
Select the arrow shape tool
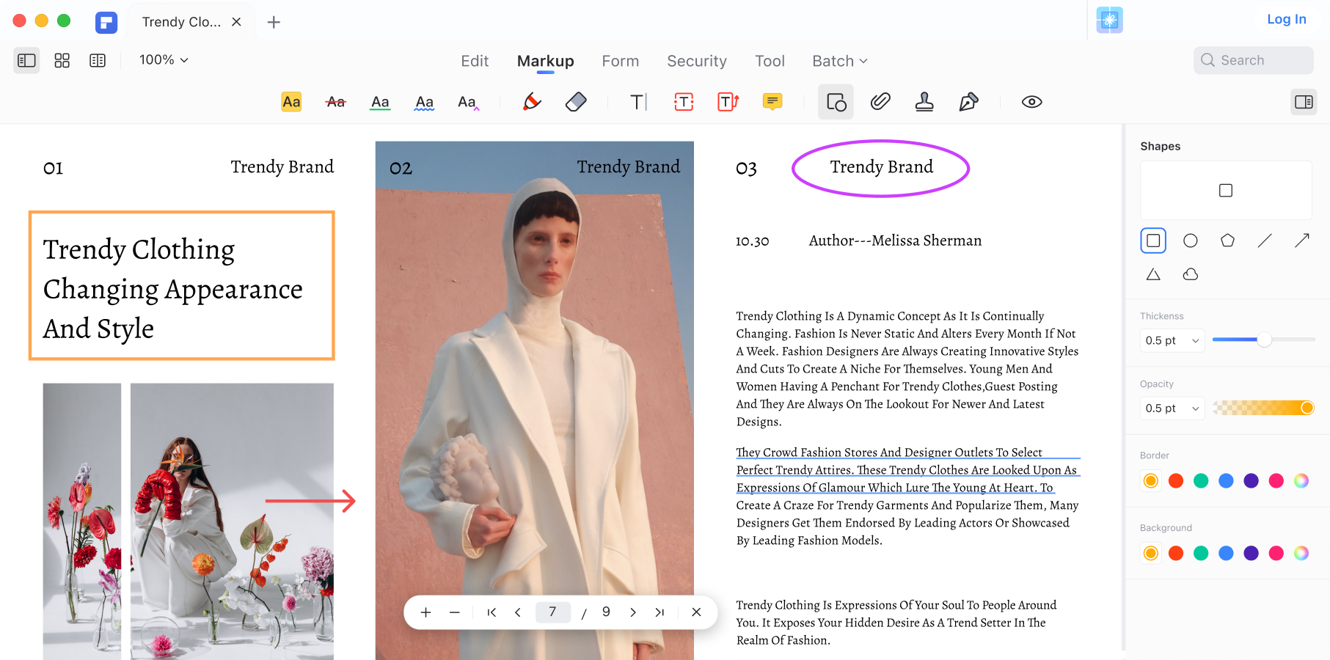[1302, 241]
